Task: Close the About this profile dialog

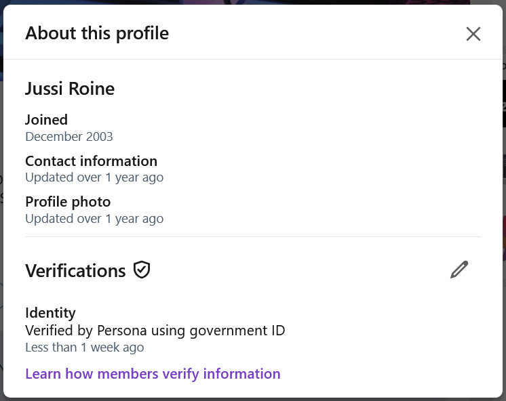Action: [473, 34]
